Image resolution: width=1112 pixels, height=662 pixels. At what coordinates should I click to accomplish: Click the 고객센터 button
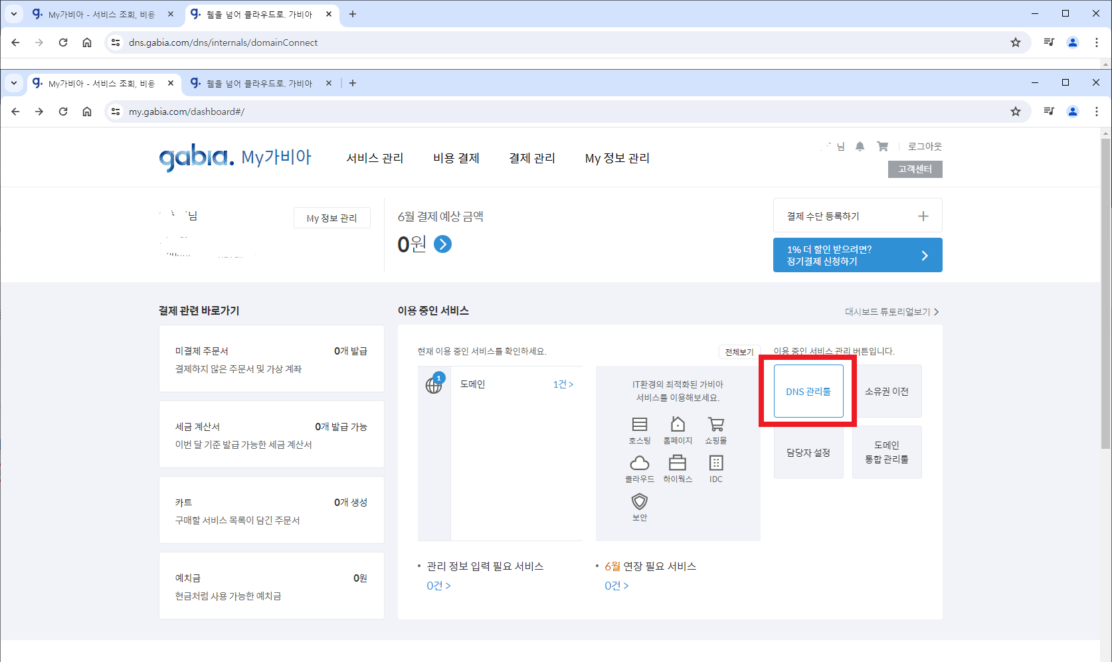point(915,169)
